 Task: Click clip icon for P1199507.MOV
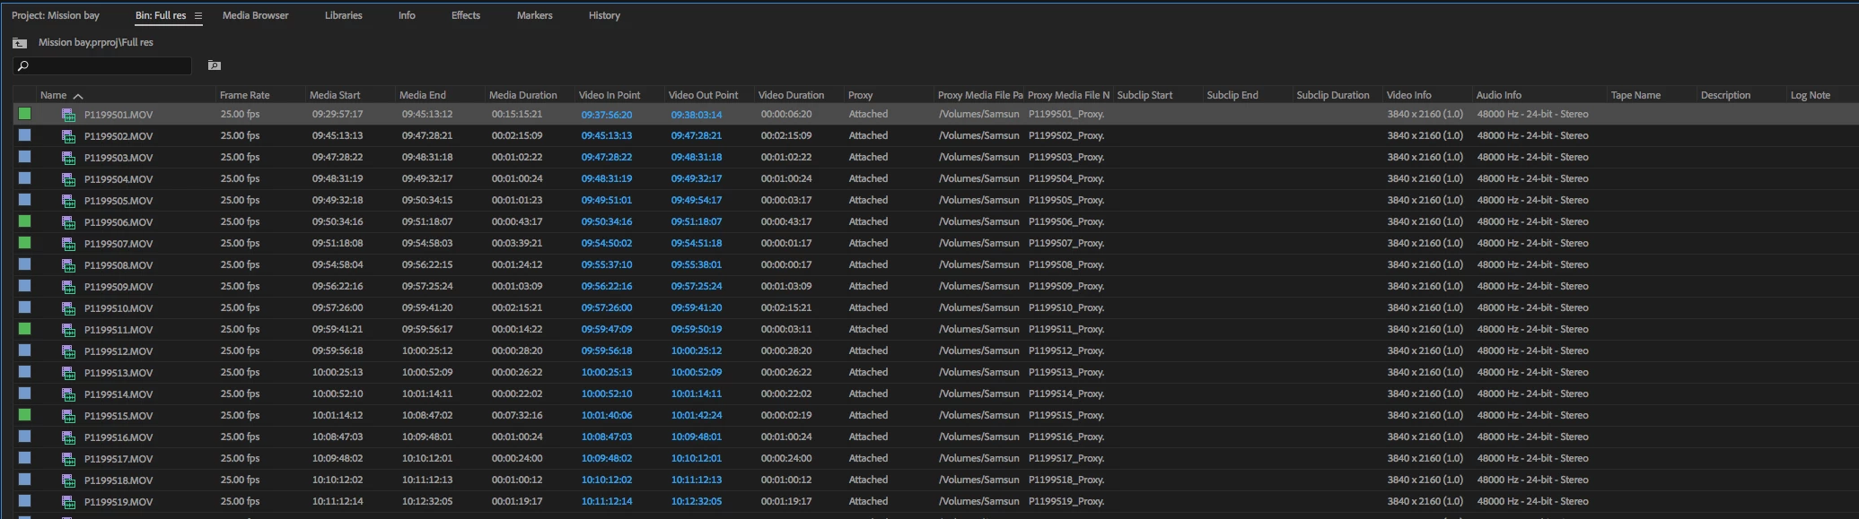tap(68, 244)
